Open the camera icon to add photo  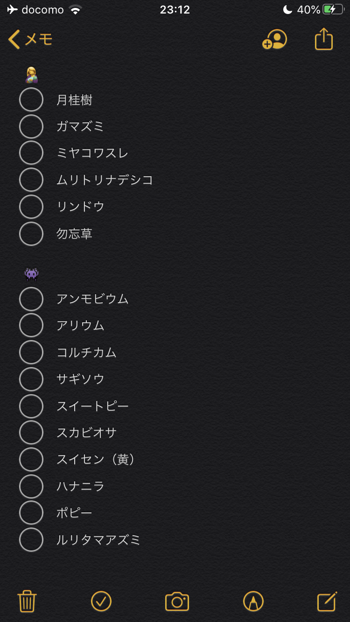[177, 601]
